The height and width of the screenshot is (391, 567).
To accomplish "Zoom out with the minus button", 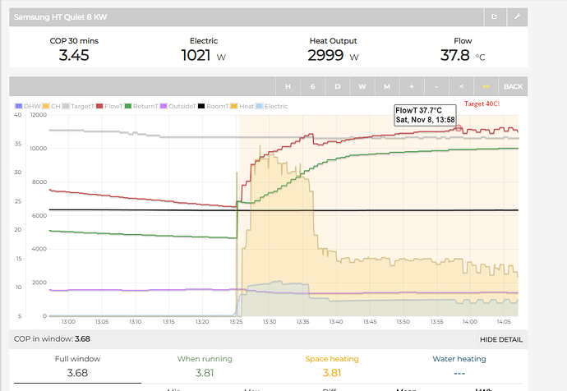I will [436, 86].
